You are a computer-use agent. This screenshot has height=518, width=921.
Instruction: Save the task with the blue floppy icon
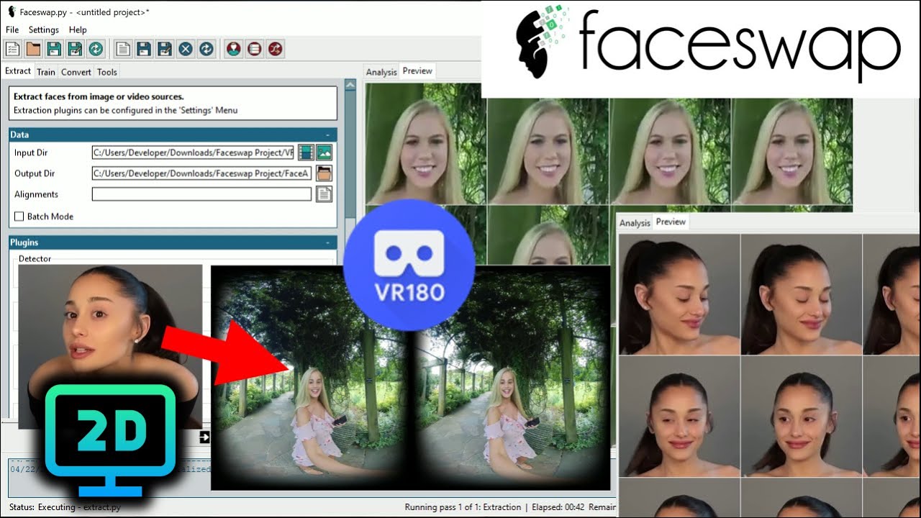144,49
